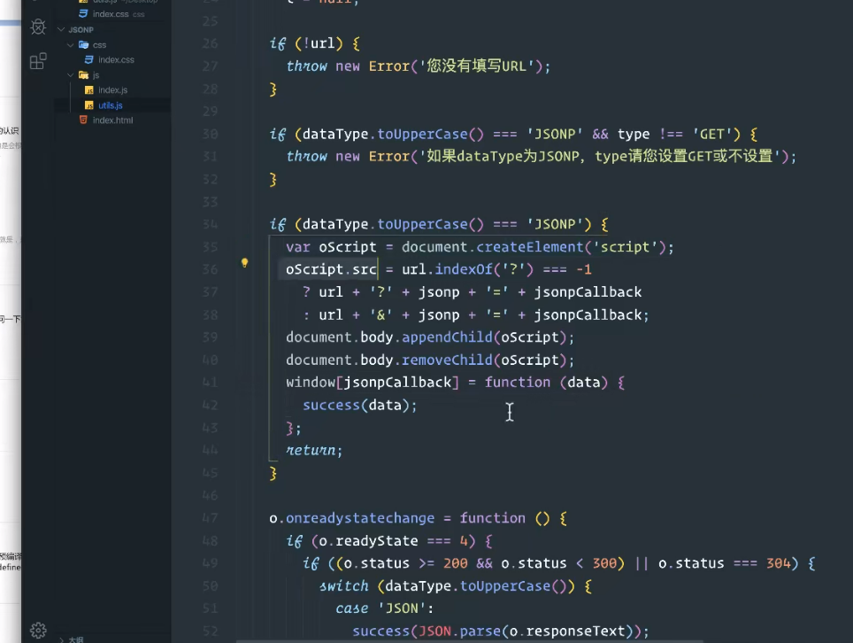Click the js folder icon
Screen dimensions: 853x643
coord(84,74)
